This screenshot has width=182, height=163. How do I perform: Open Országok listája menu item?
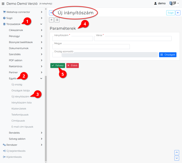point(21,90)
